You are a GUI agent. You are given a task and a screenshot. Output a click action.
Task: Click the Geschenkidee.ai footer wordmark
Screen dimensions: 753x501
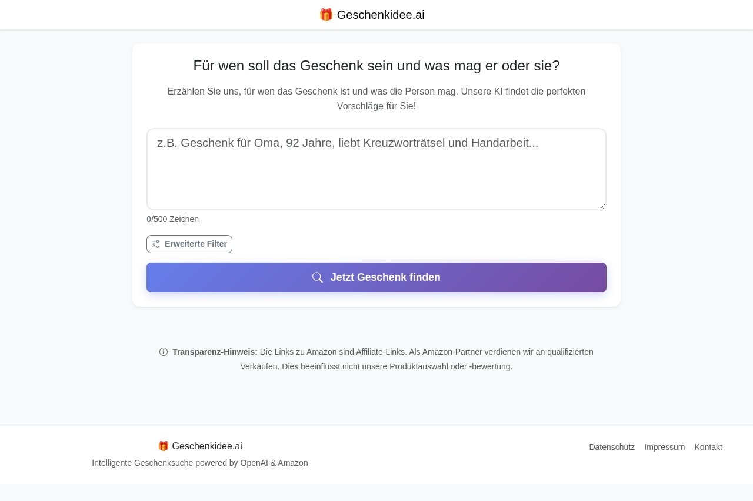tap(207, 446)
